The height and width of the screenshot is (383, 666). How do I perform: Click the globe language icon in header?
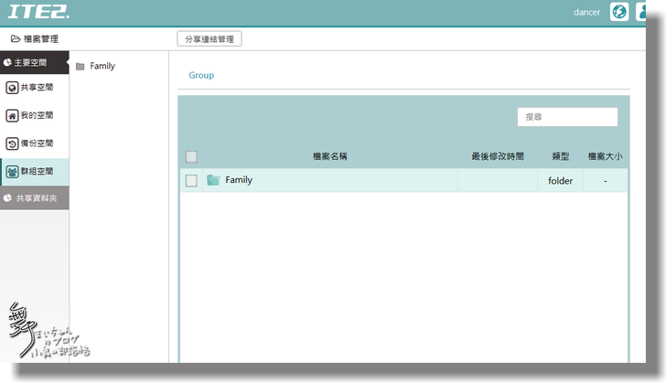[x=619, y=12]
